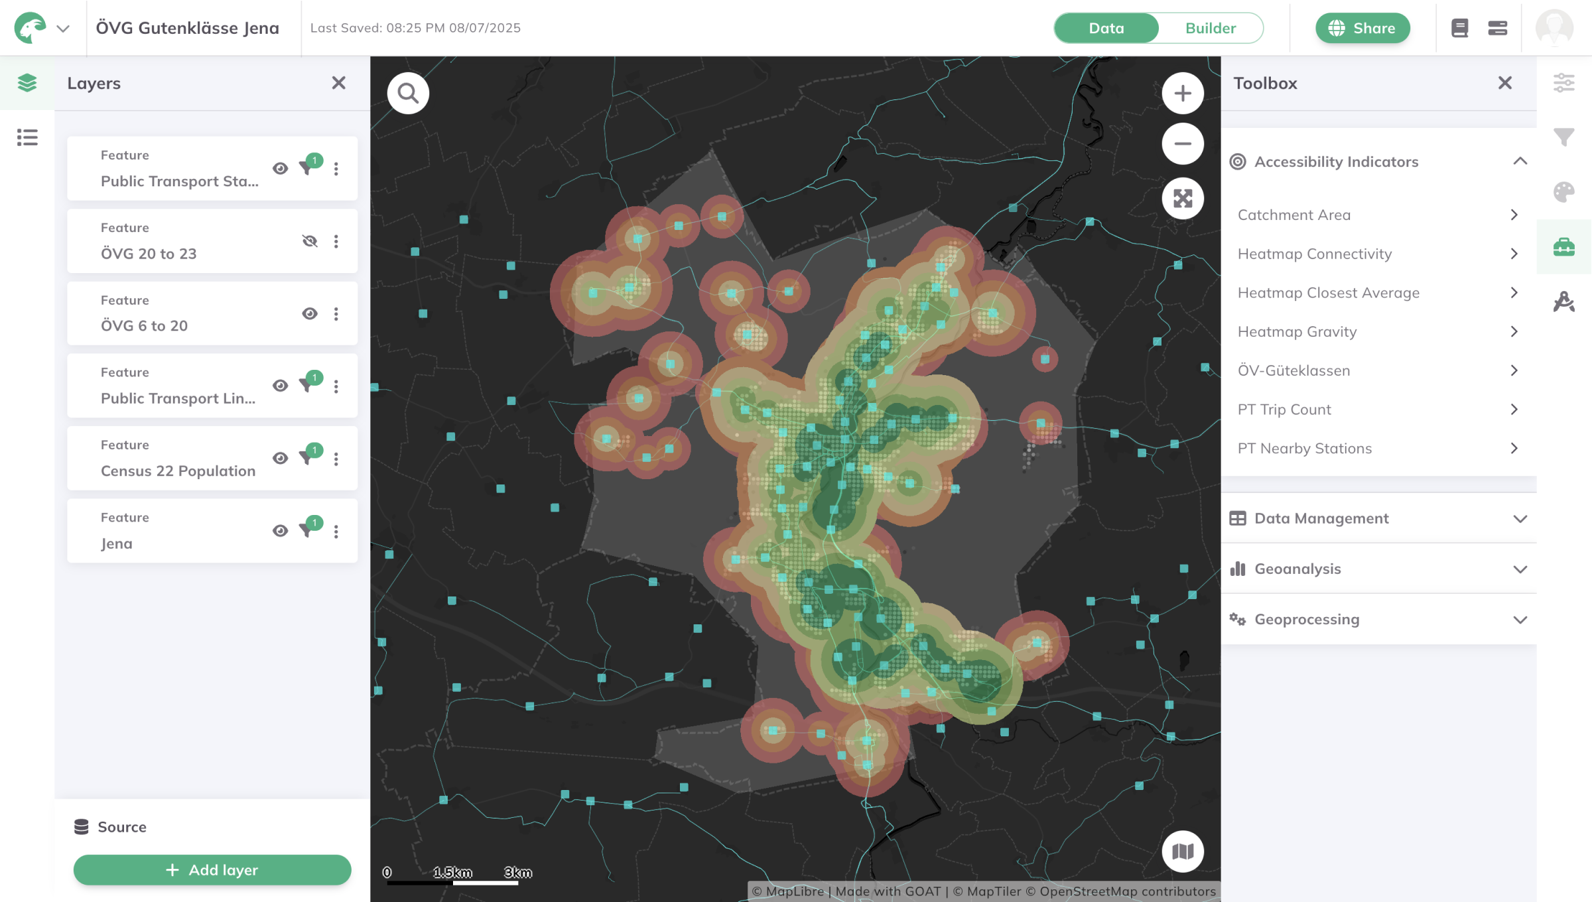Switch to Builder mode
The width and height of the screenshot is (1592, 902).
pos(1211,28)
